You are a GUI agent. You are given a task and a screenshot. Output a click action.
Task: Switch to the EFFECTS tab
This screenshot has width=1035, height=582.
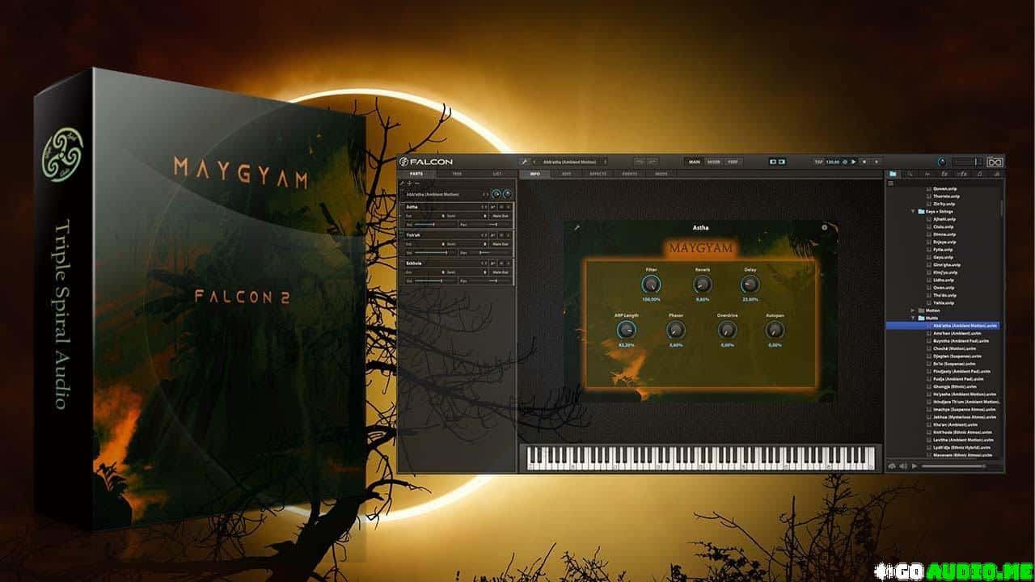pos(598,174)
